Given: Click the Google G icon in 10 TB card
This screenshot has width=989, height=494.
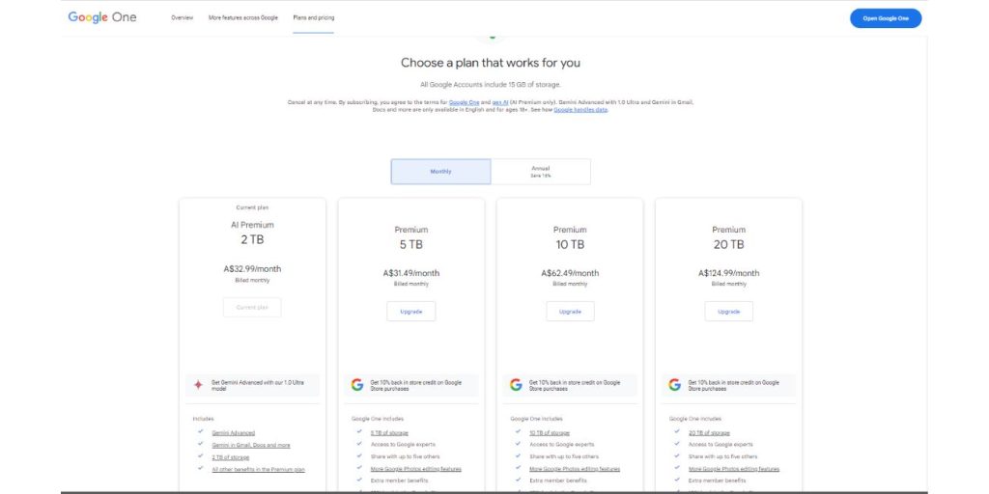Looking at the screenshot, I should pyautogui.click(x=516, y=384).
